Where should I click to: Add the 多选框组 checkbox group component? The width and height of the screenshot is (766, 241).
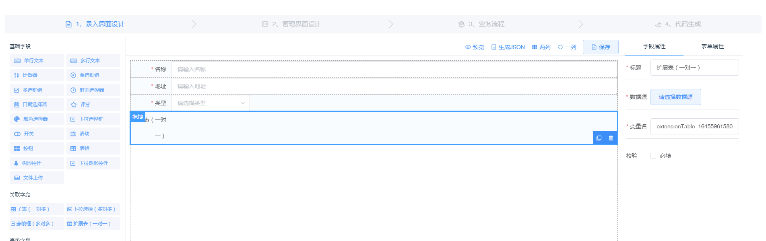(x=37, y=90)
